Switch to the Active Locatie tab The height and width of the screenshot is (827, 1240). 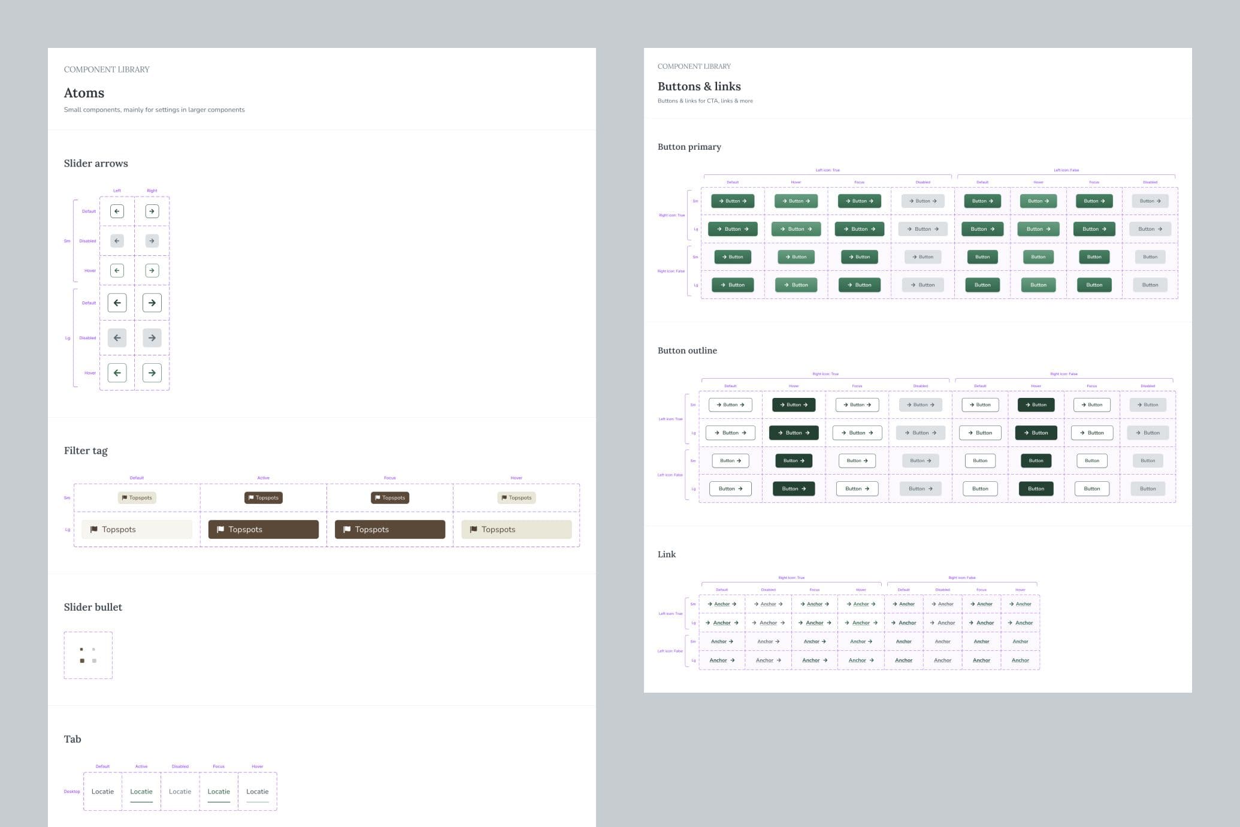141,791
